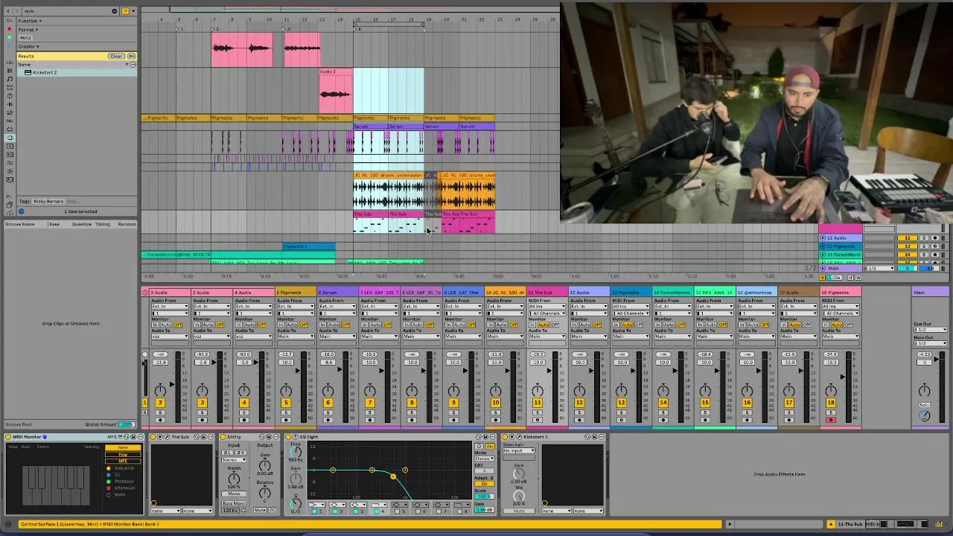Click the Mute button in Utility
953x536 pixels.
pos(260,510)
